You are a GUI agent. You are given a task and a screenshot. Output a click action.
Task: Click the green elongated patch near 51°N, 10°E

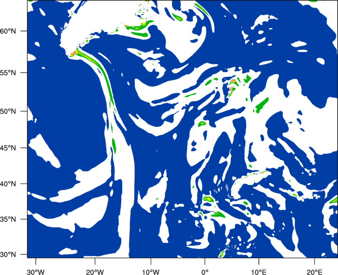[261, 105]
